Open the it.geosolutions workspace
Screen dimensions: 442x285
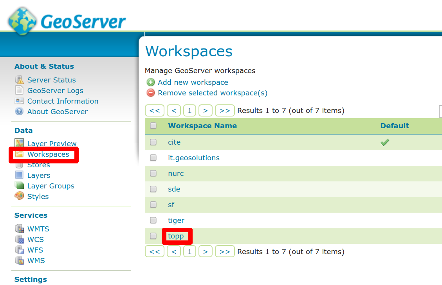tap(194, 158)
